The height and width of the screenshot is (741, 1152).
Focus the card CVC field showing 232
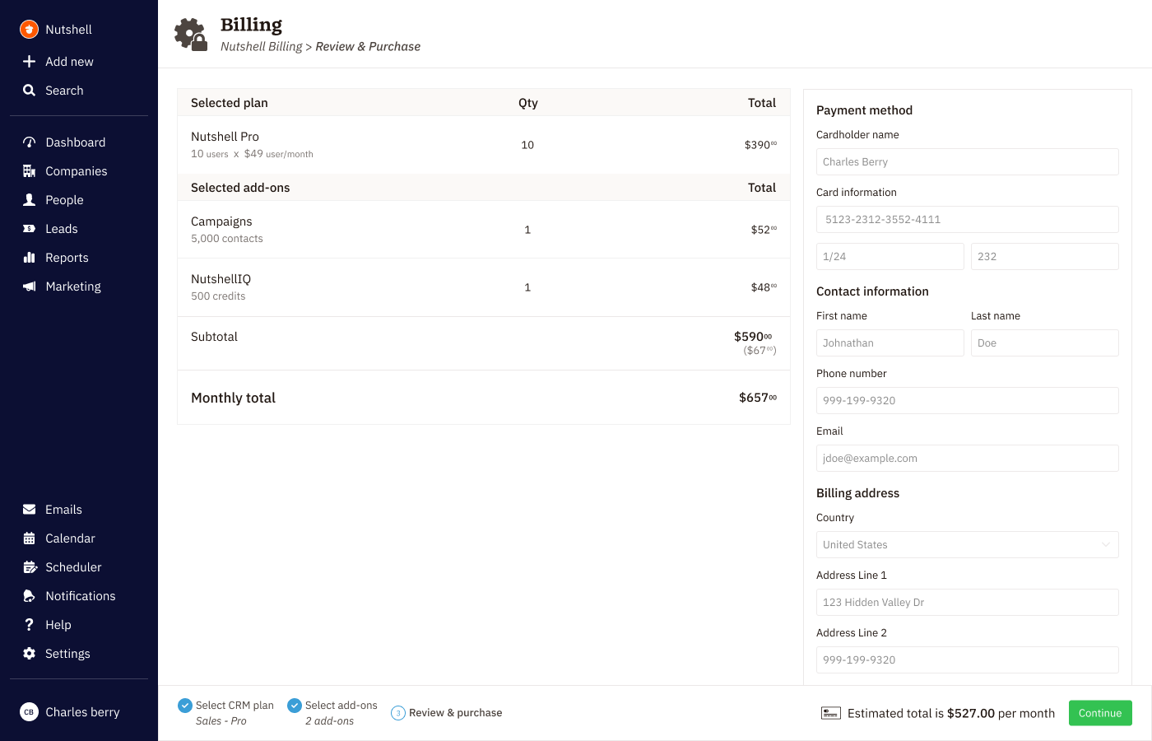[1045, 257]
